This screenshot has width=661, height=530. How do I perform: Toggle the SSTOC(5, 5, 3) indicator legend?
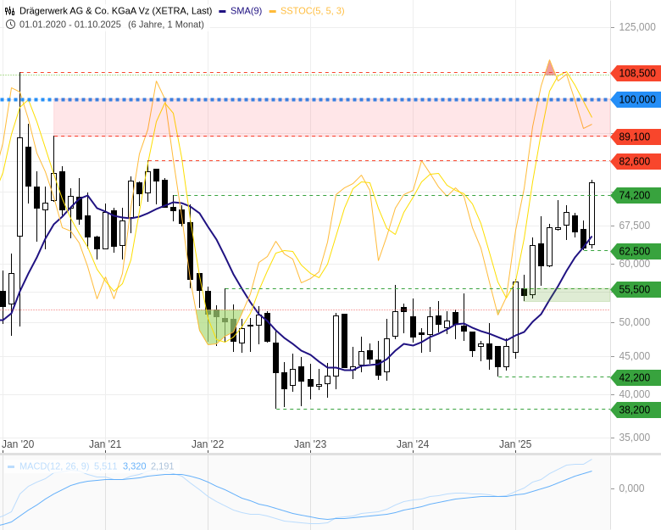click(x=307, y=10)
